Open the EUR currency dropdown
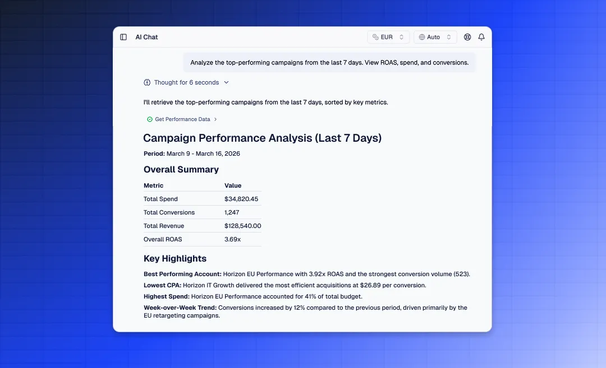Viewport: 606px width, 368px height. (388, 37)
